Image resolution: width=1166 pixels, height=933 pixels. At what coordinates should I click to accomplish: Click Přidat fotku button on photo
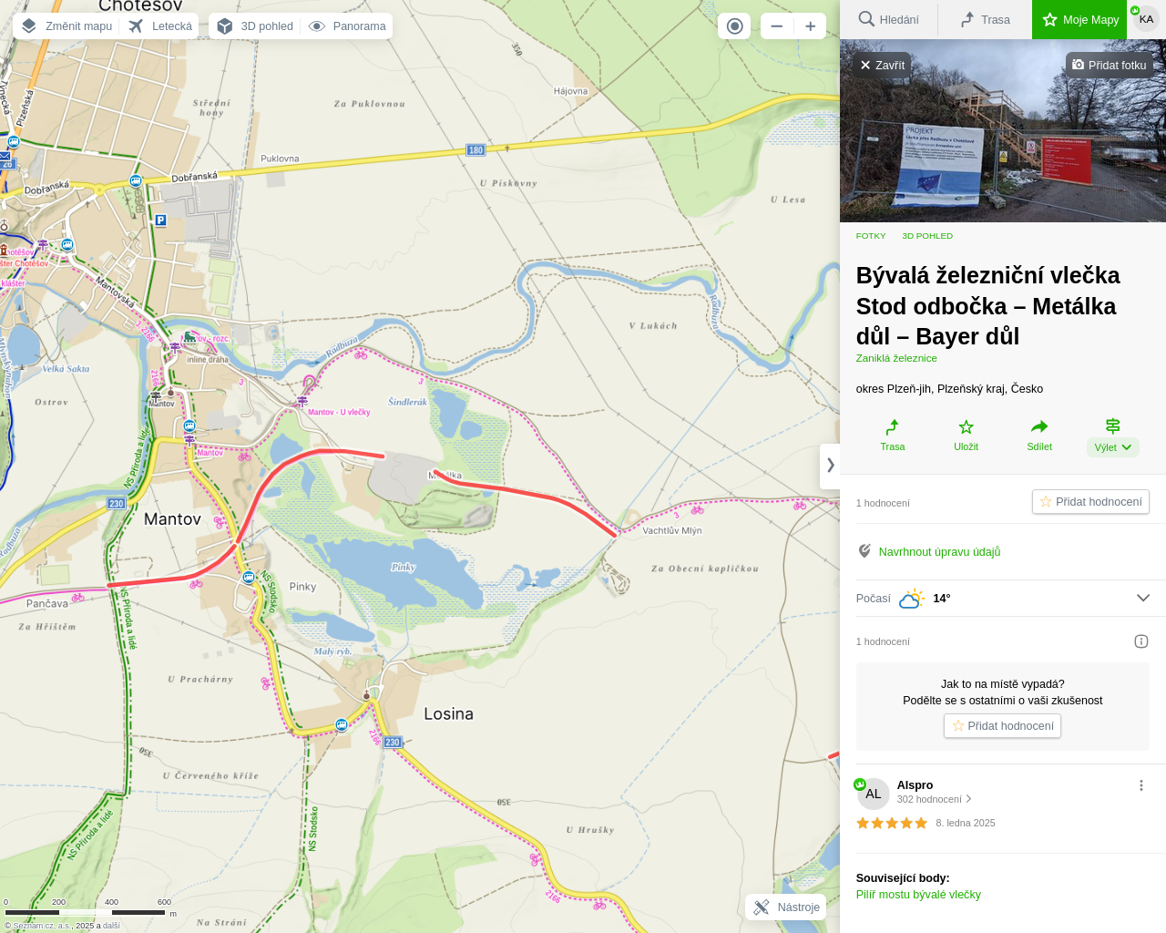click(x=1109, y=65)
